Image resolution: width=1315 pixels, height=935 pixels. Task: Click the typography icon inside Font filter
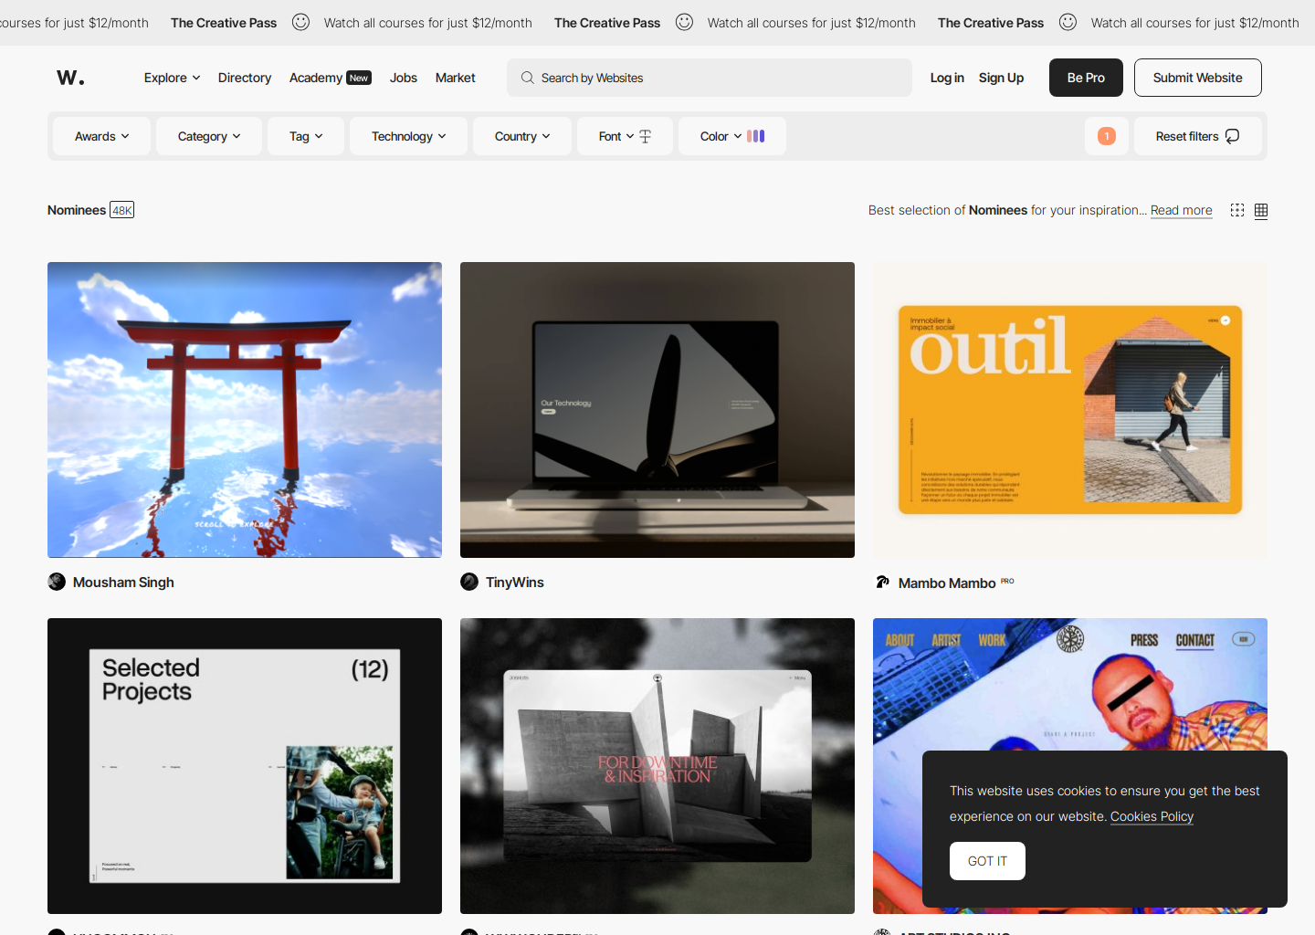pyautogui.click(x=645, y=135)
